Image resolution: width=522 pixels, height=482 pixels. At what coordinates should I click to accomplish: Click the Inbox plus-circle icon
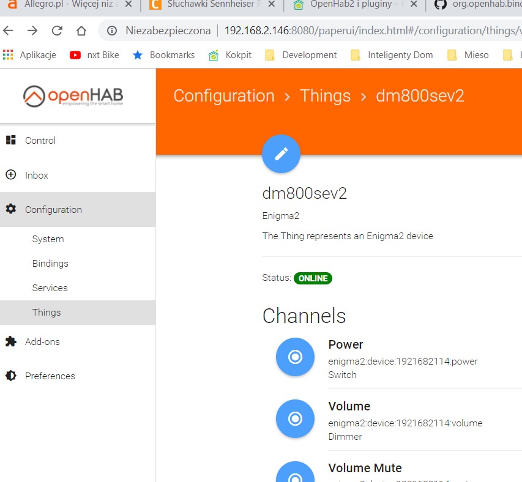coord(10,175)
